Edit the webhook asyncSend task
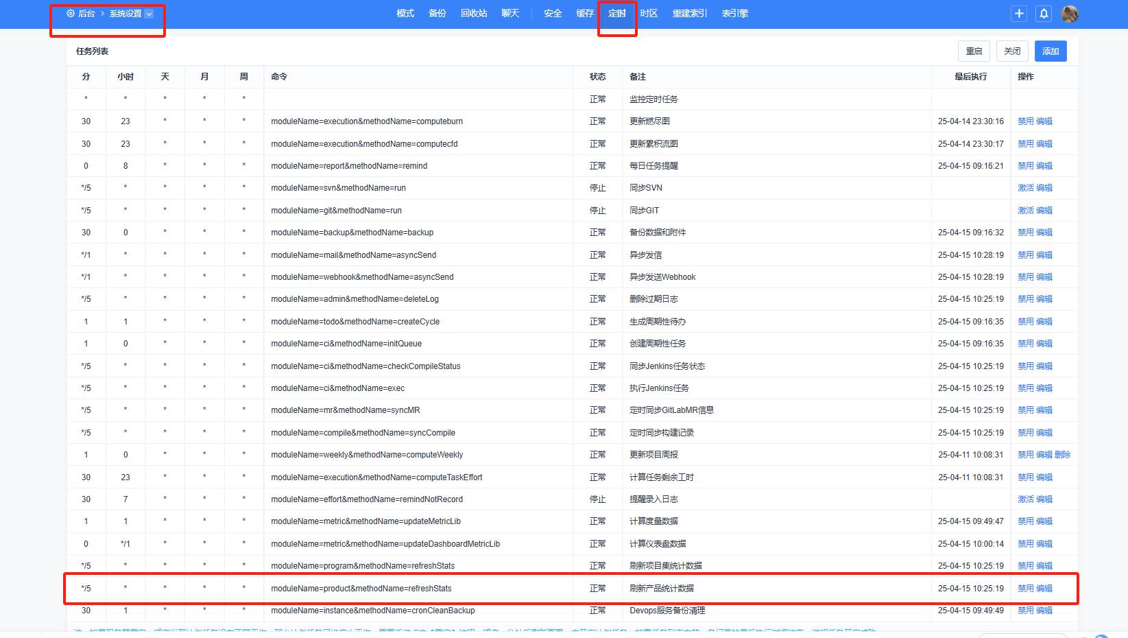The height and width of the screenshot is (638, 1128). (1044, 277)
